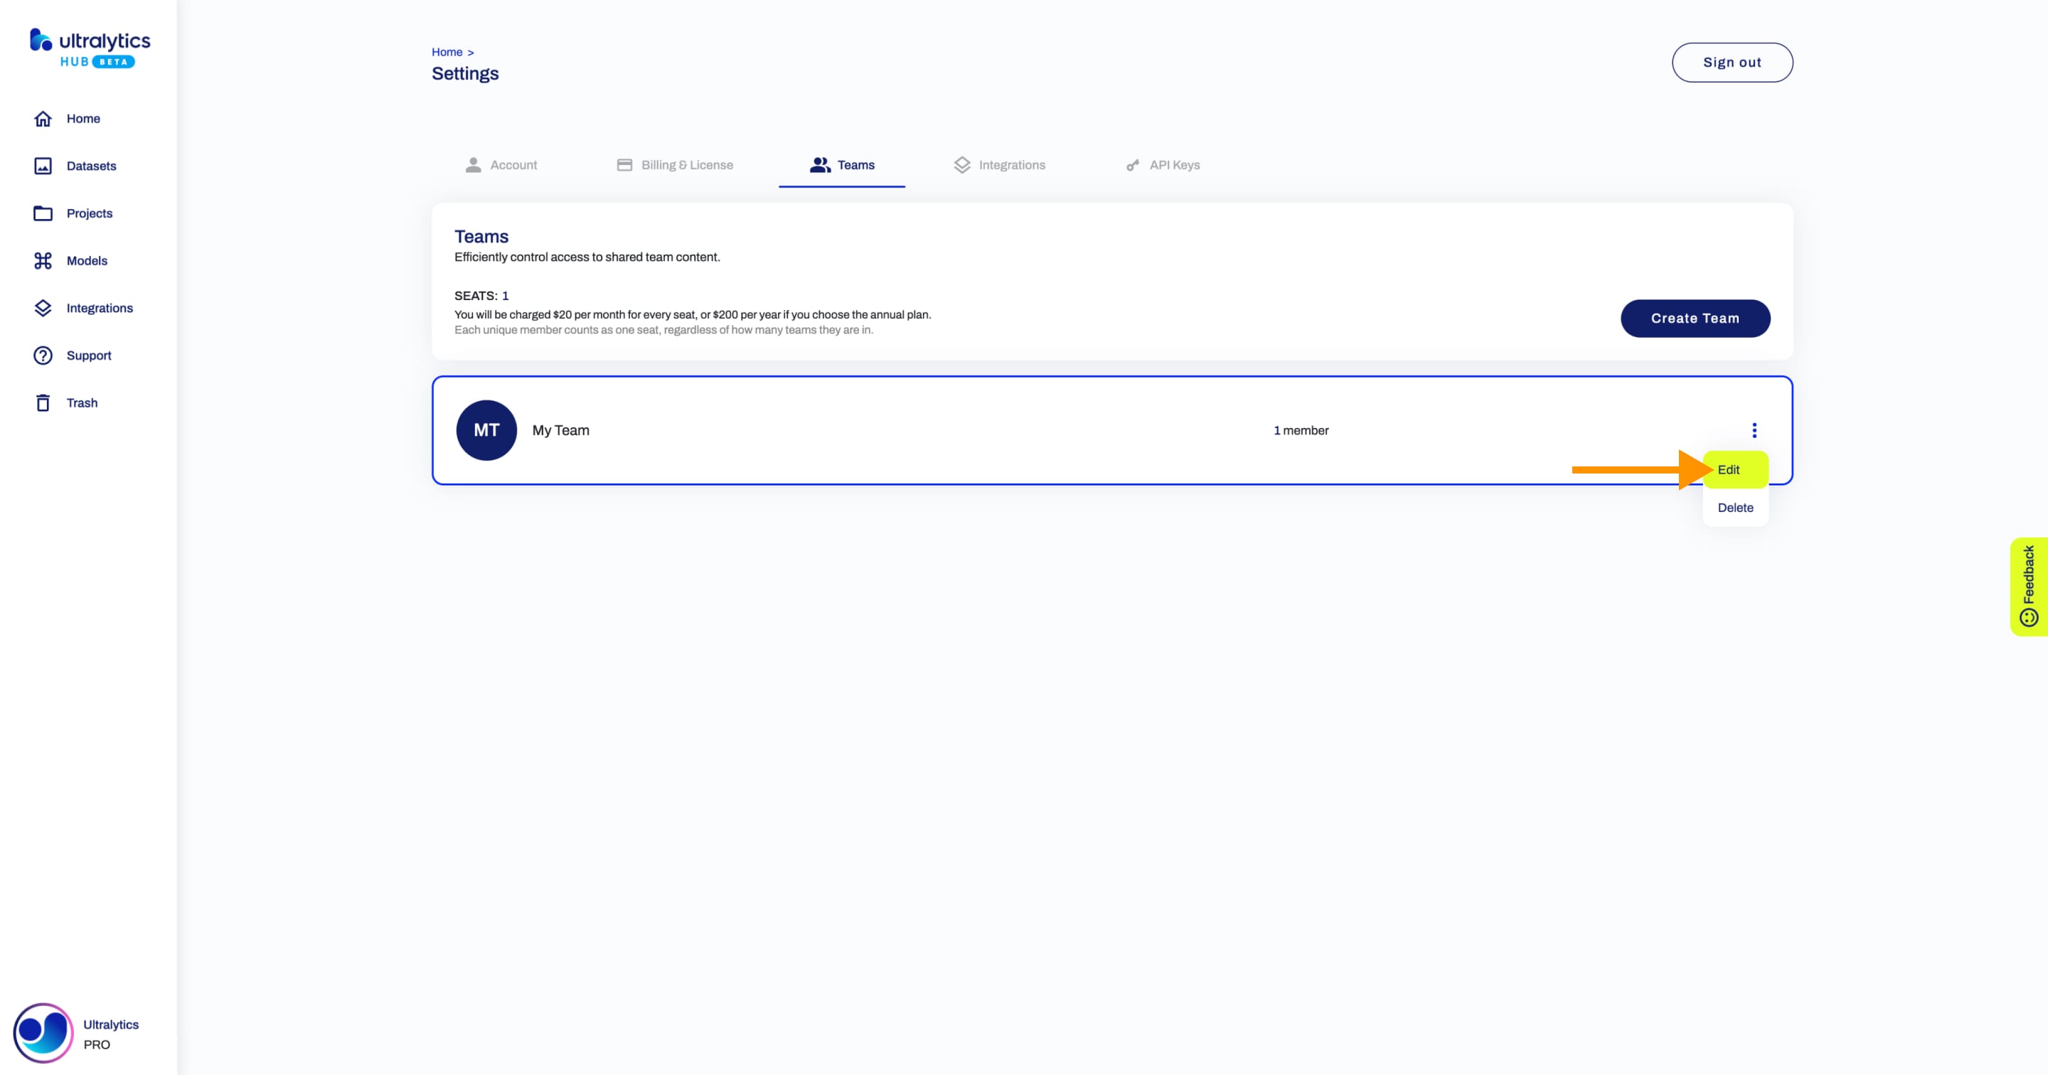This screenshot has height=1075, width=2048.
Task: Select the Account tab in Settings
Action: [513, 164]
